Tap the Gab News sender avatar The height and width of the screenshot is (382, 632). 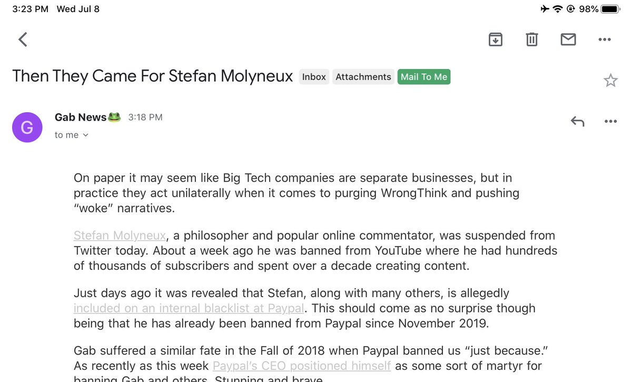coord(27,127)
